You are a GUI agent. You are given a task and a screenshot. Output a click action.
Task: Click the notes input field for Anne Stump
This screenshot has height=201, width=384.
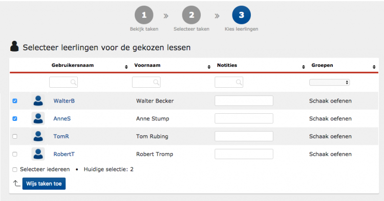(244, 118)
